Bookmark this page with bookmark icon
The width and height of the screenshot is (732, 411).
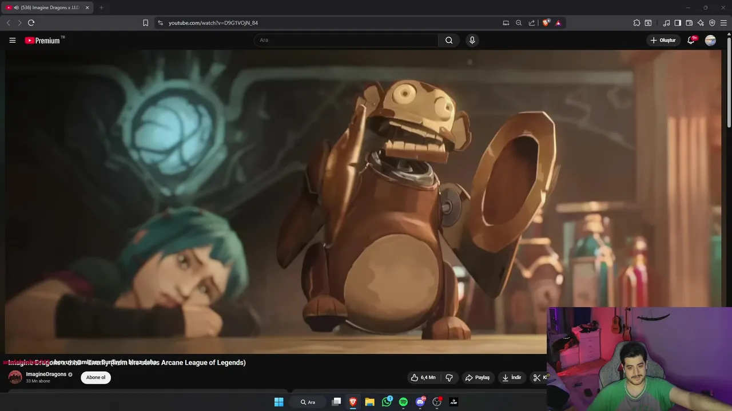pos(145,23)
